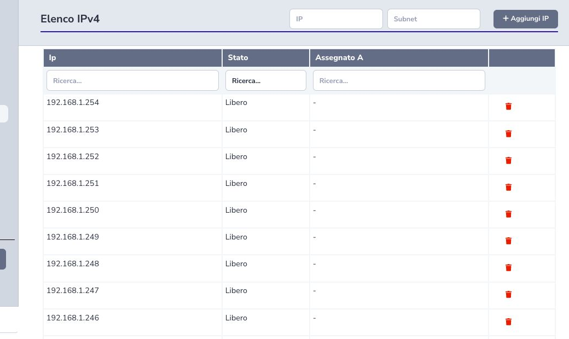Click Libero status of 192.168.1.250
The width and height of the screenshot is (569, 339).
[236, 210]
